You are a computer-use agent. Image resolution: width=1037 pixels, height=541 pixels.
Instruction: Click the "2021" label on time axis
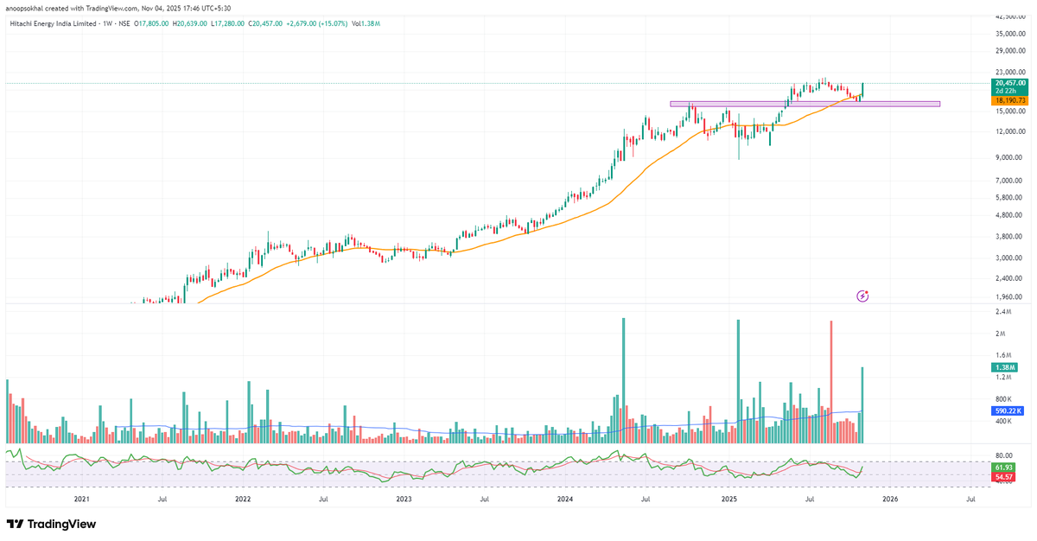point(82,499)
